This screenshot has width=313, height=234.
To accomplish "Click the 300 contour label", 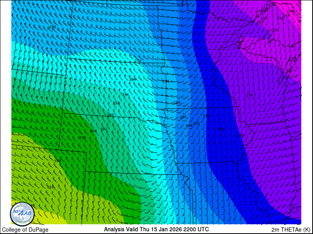I will 110,115.
